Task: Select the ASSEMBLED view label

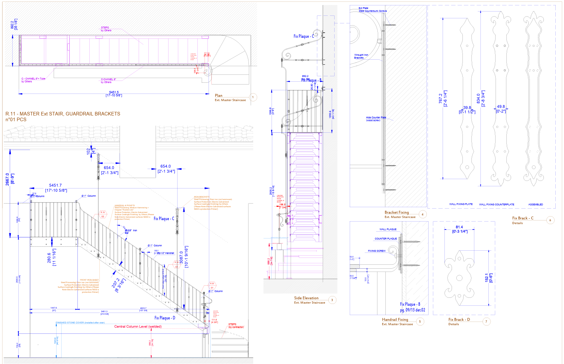Action: point(536,204)
